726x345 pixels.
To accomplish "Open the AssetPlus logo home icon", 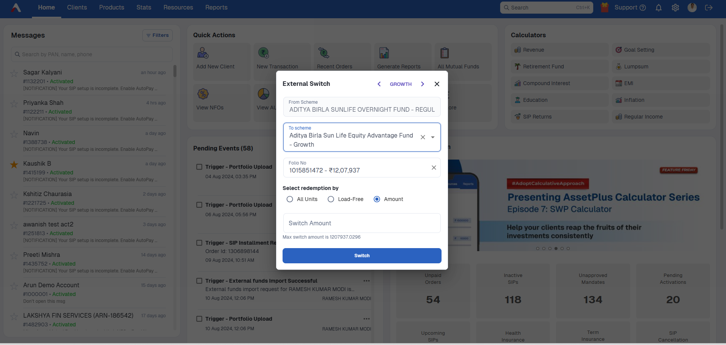I will tap(16, 8).
